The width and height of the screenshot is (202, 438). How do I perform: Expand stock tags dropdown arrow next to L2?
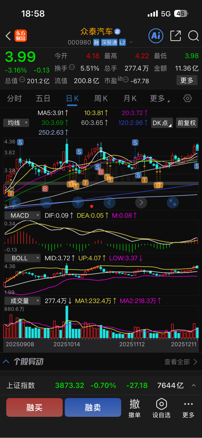pyautogui.click(x=131, y=42)
